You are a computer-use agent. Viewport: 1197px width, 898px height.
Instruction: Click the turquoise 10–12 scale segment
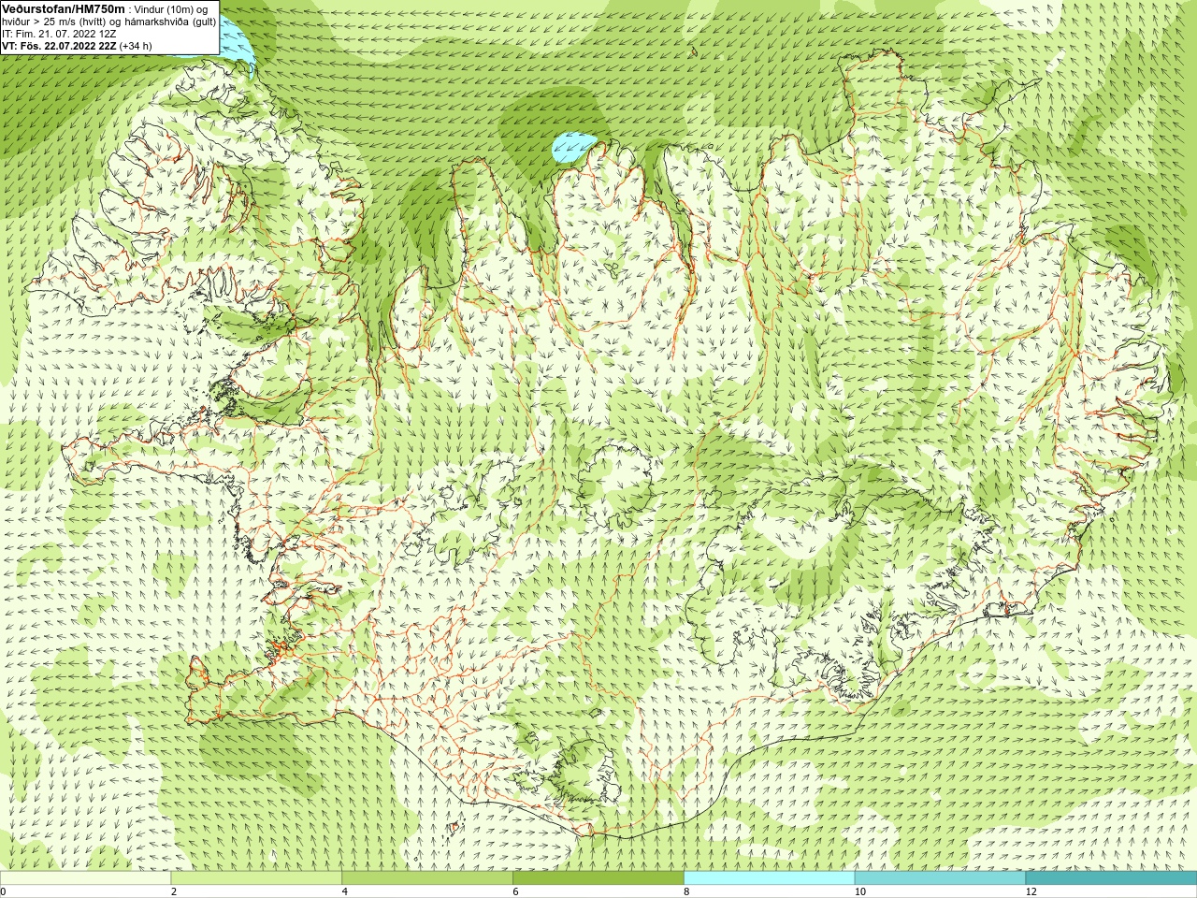coord(940,878)
